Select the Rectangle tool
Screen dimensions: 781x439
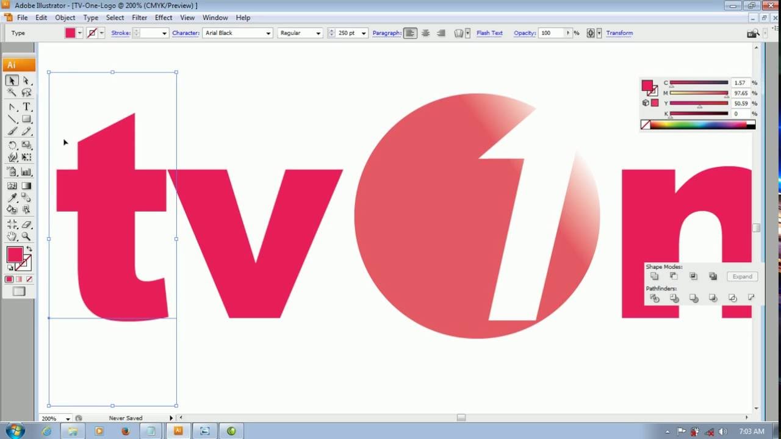coord(26,119)
